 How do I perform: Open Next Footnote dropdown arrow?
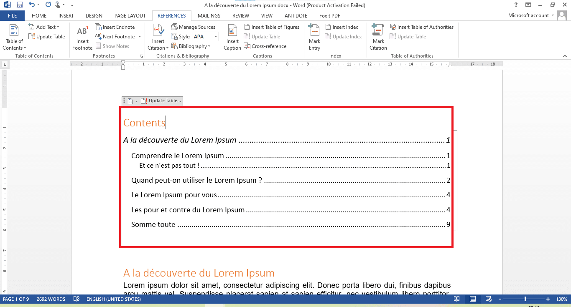tap(140, 37)
